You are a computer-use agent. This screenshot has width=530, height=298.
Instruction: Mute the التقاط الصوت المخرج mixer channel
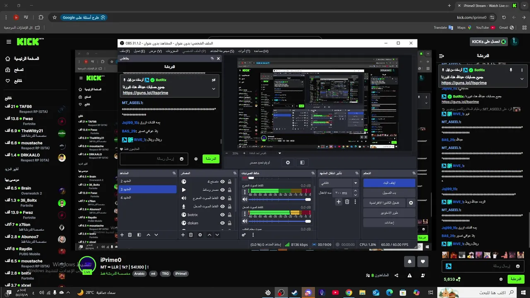245,199
